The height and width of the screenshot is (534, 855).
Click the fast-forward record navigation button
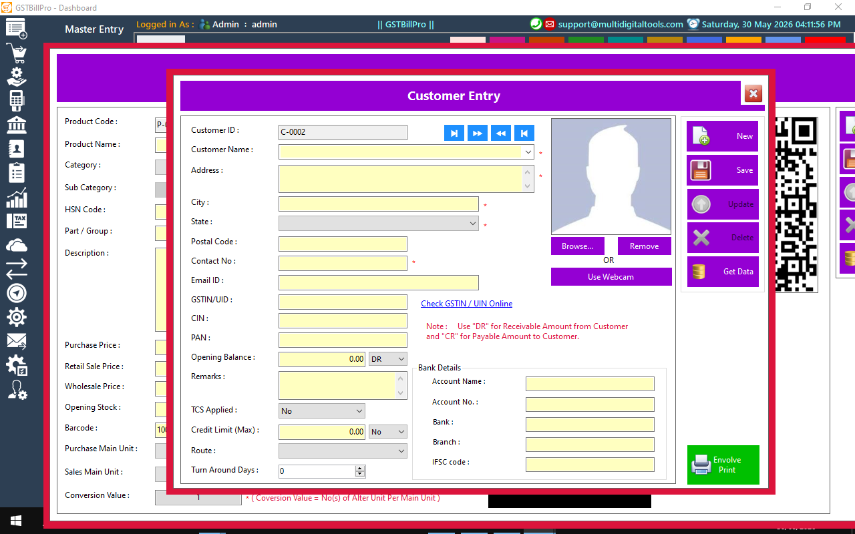pos(477,133)
